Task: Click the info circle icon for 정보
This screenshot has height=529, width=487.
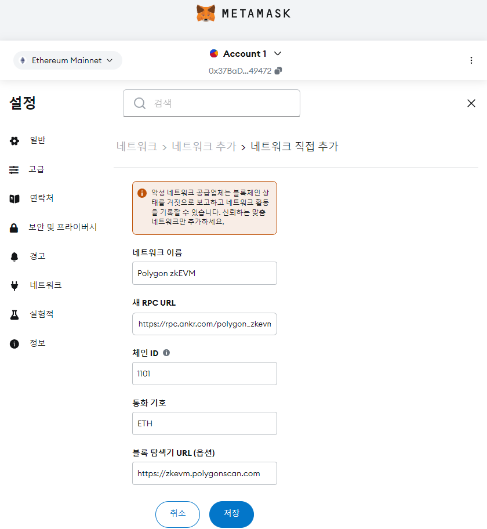Action: click(14, 344)
